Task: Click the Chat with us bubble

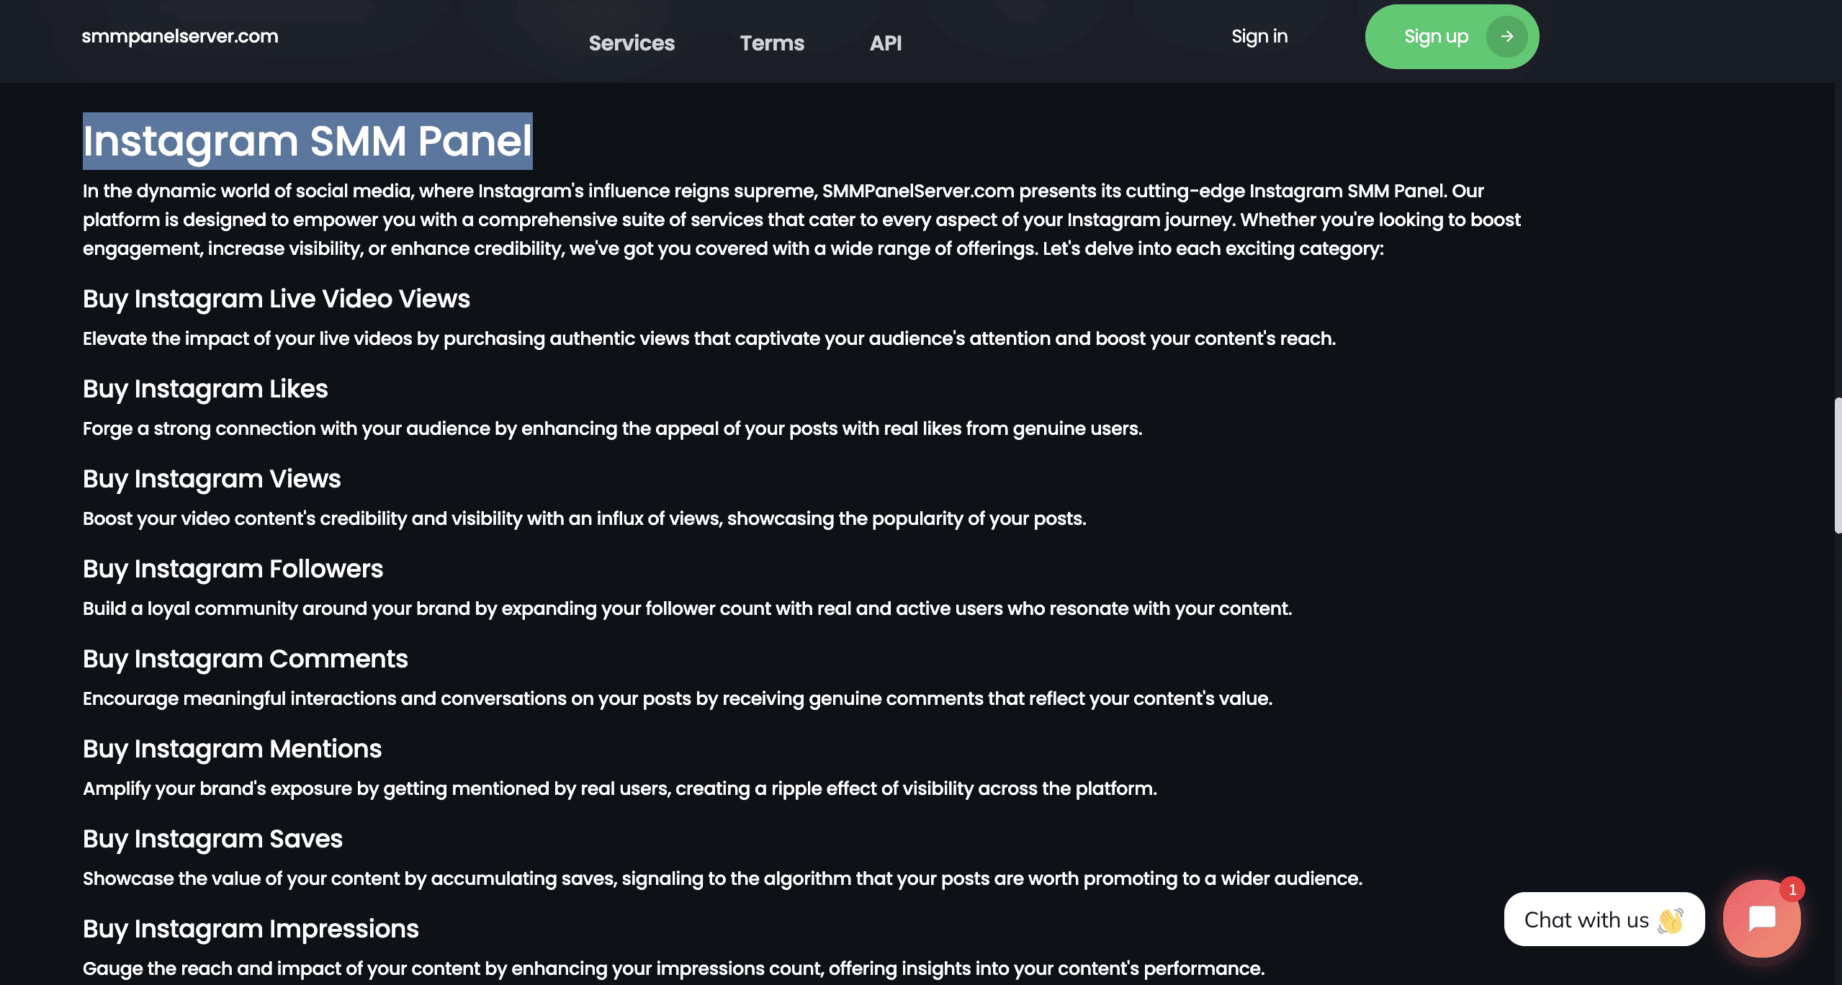Action: click(x=1604, y=919)
